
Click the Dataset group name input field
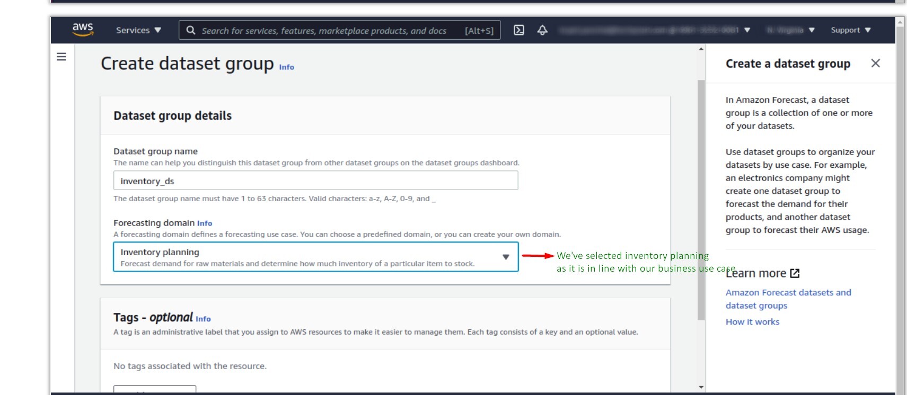316,181
